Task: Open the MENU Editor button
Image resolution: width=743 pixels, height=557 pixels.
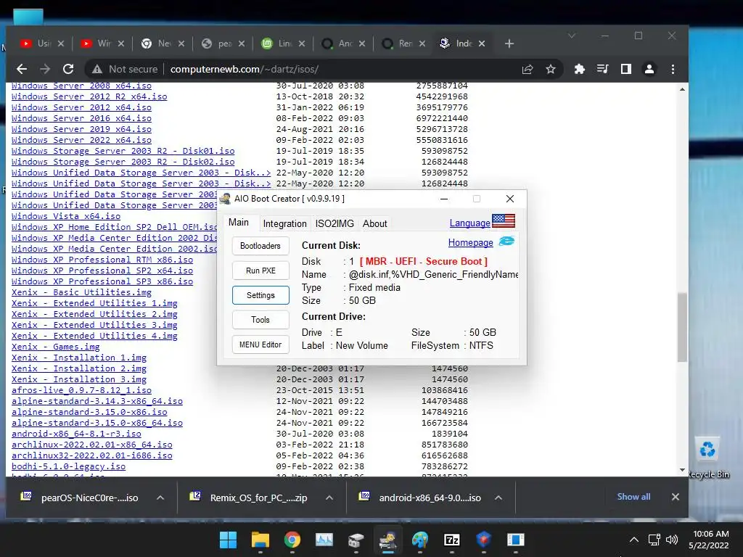Action: [260, 344]
